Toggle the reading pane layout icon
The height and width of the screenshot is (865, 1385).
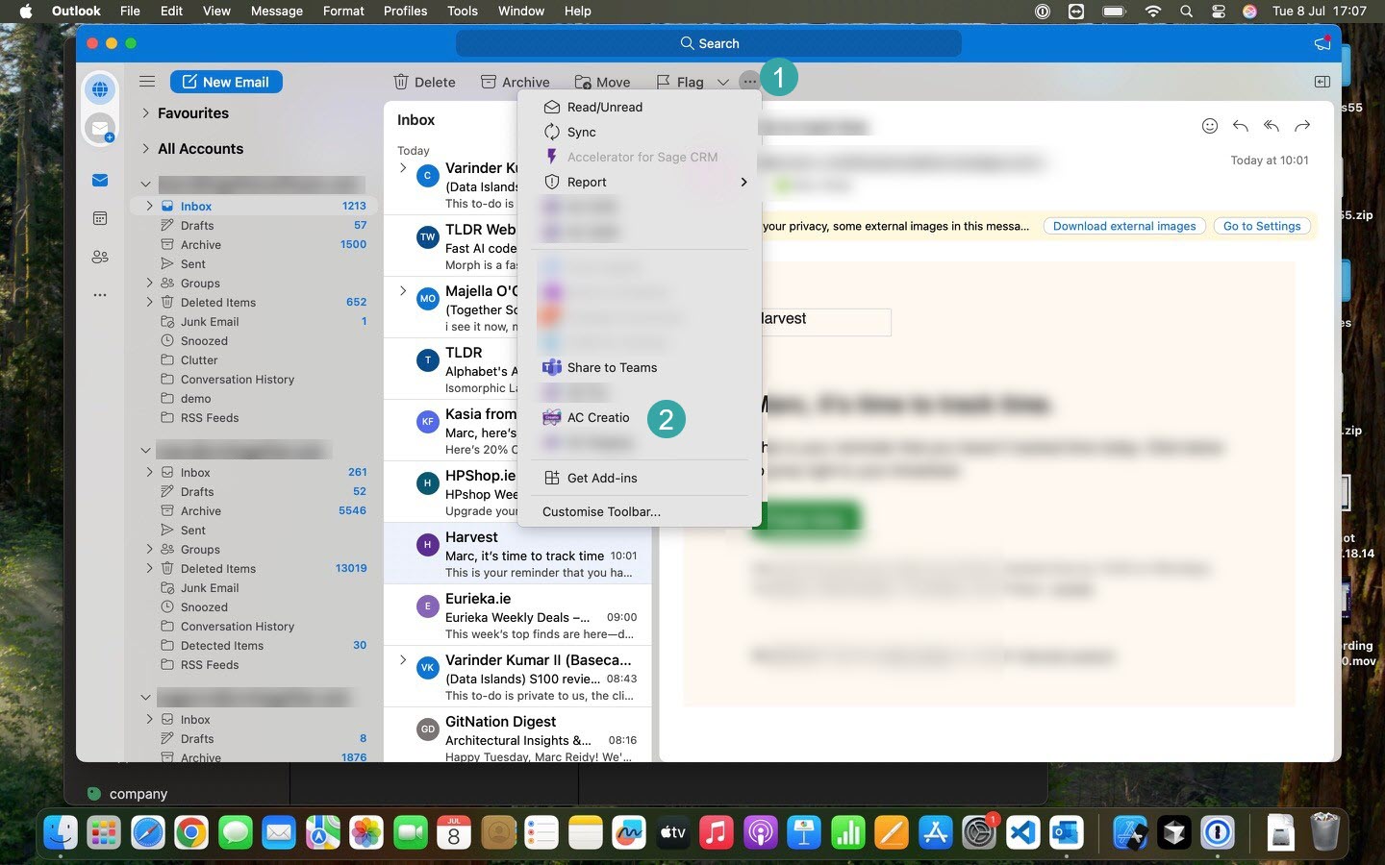(1322, 82)
